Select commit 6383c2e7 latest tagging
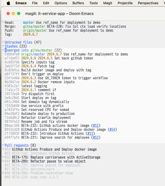 26,86
